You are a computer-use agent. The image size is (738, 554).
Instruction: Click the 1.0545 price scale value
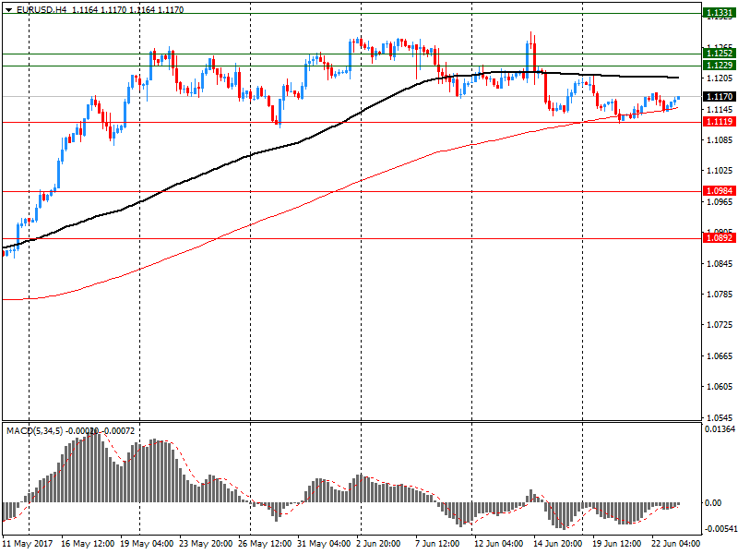[720, 417]
